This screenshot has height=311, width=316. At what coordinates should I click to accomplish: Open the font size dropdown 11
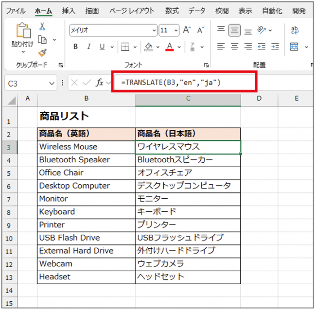click(176, 31)
